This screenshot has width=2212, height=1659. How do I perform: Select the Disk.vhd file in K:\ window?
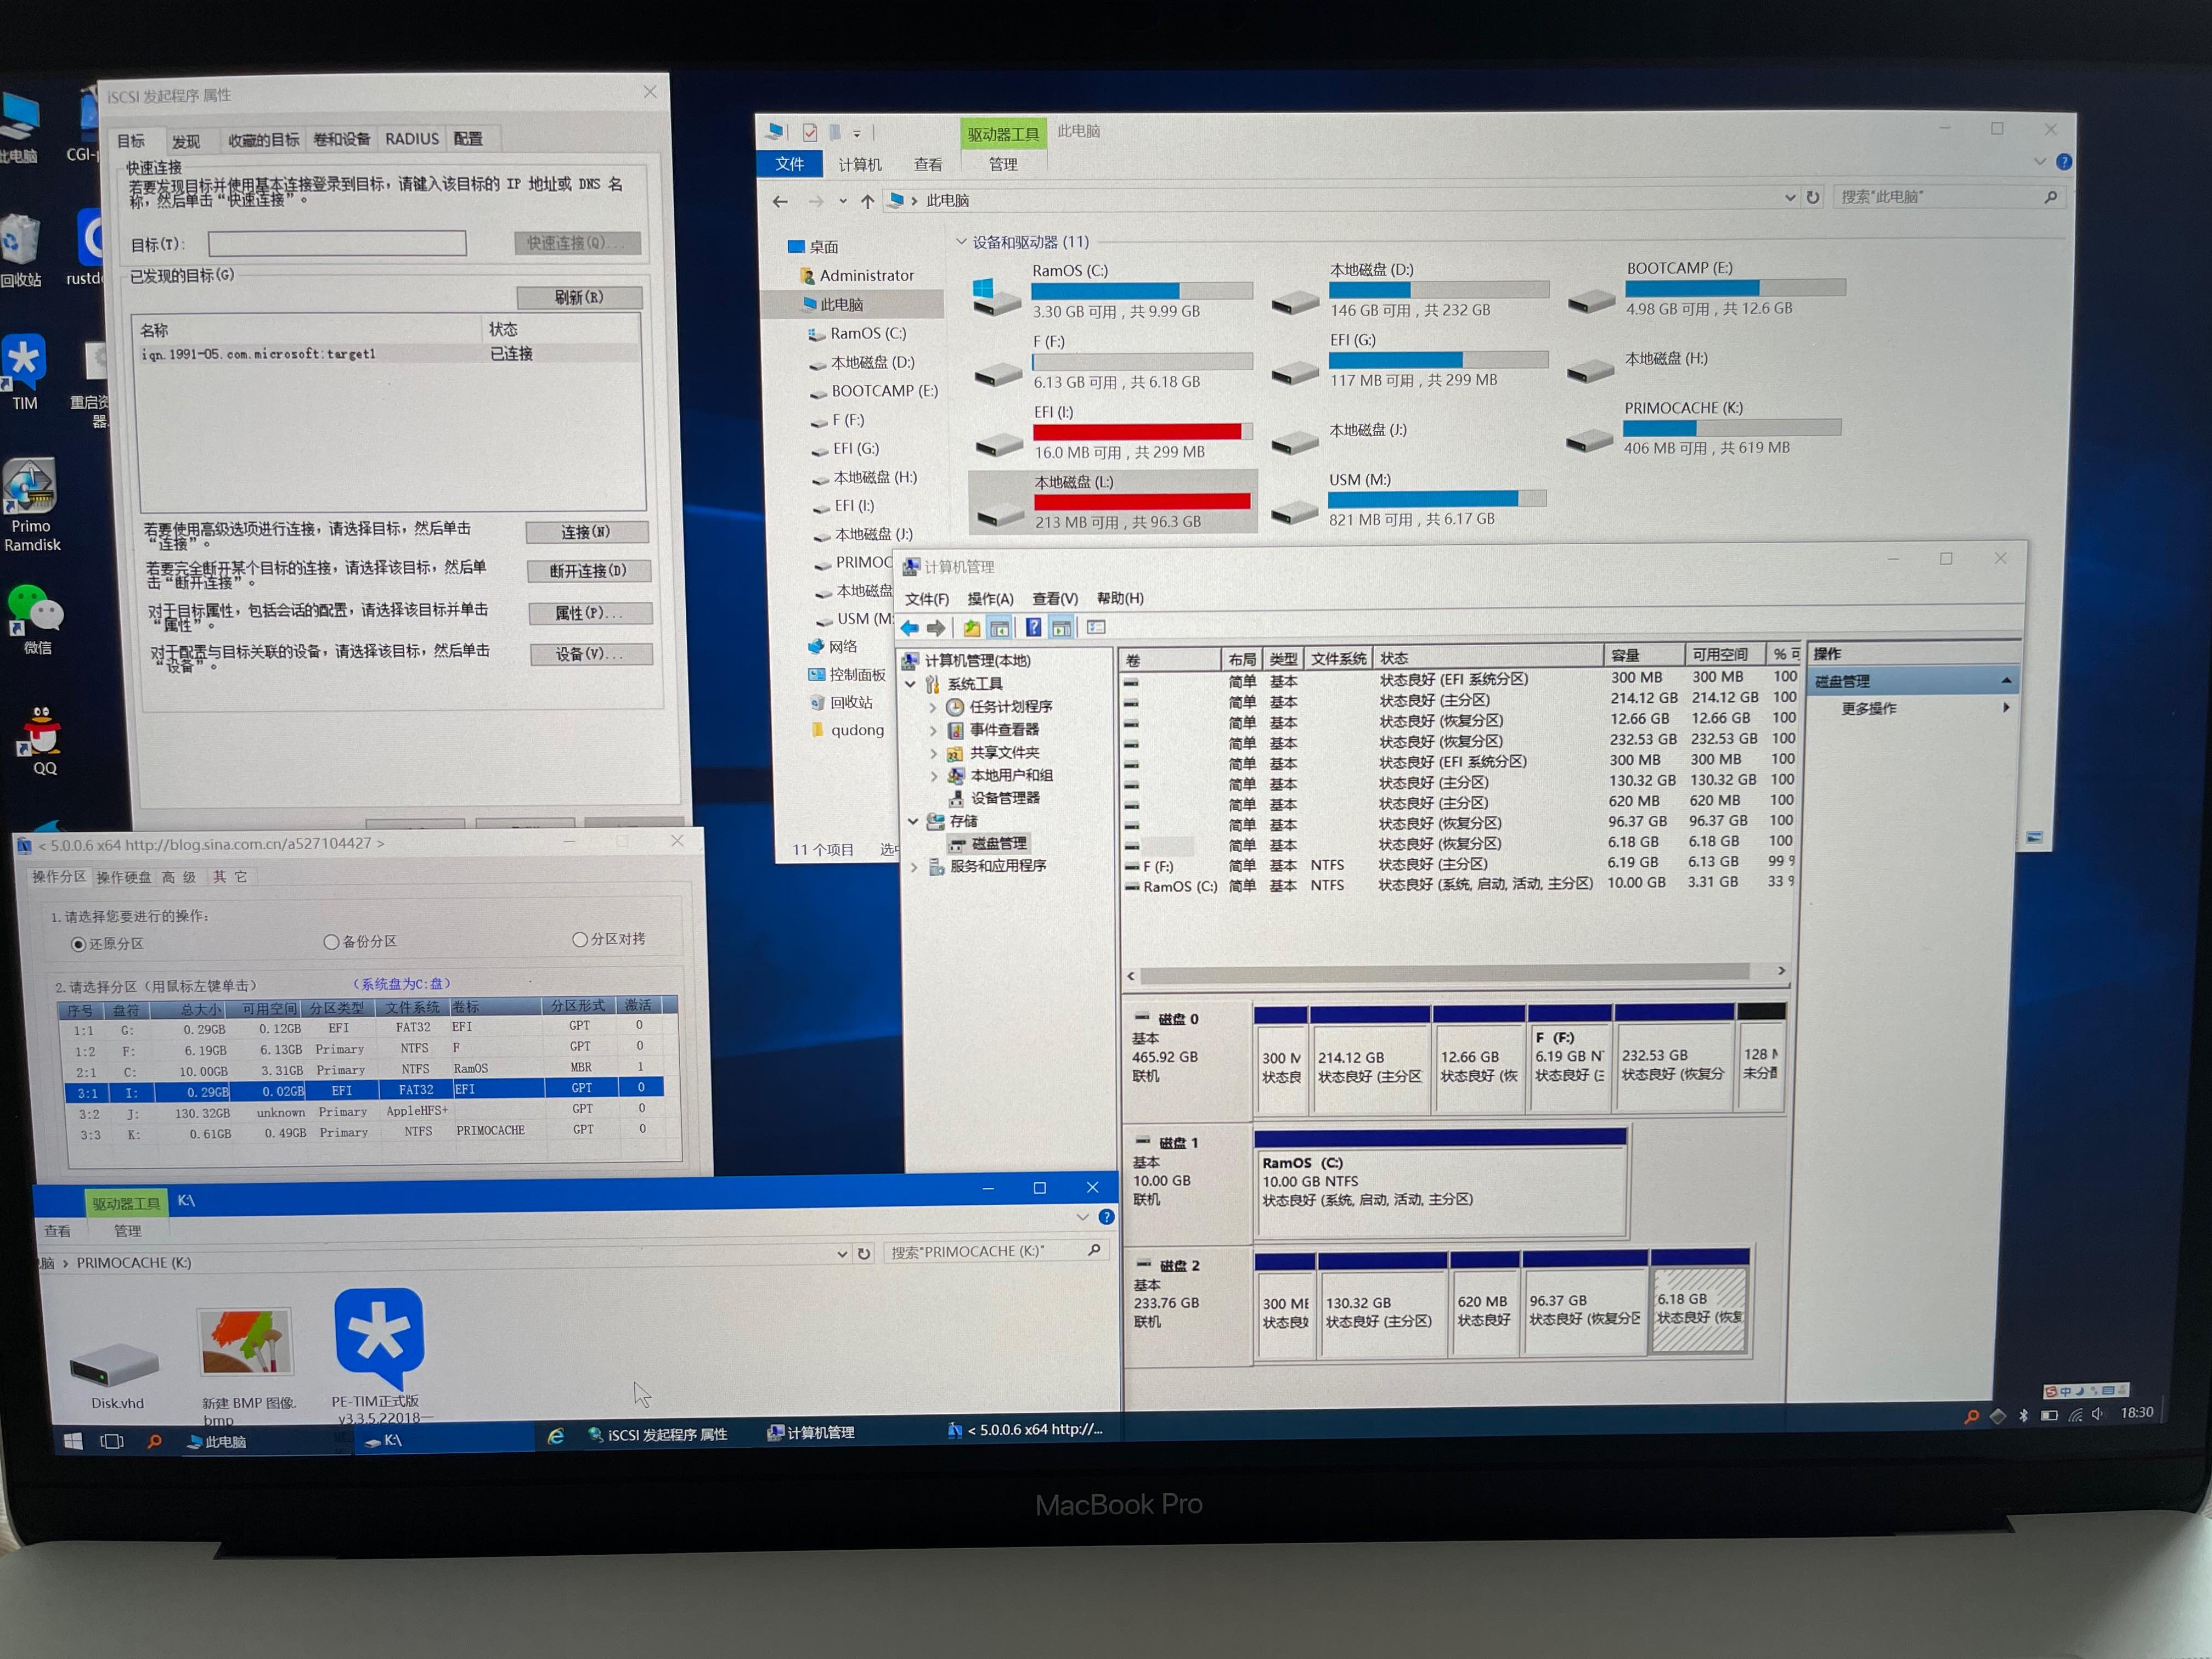[x=116, y=1375]
